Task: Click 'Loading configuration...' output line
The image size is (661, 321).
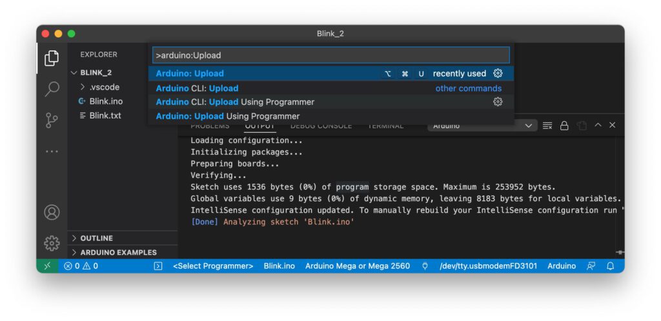Action: [x=247, y=141]
